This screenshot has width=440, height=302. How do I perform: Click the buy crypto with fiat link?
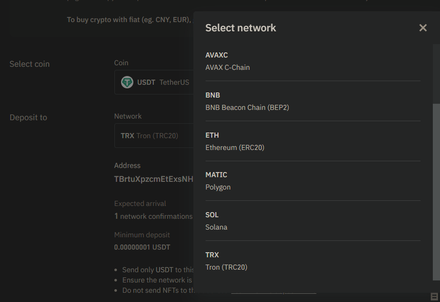click(x=128, y=20)
